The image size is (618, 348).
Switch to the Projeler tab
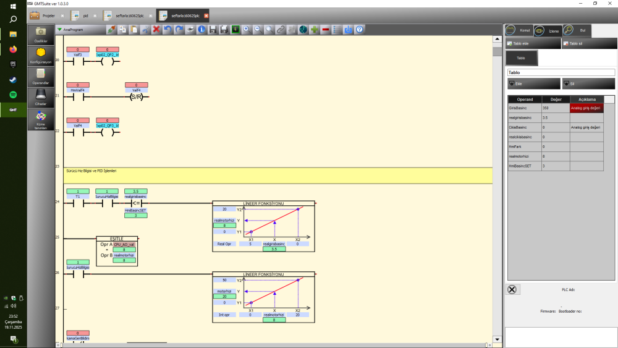tap(44, 15)
